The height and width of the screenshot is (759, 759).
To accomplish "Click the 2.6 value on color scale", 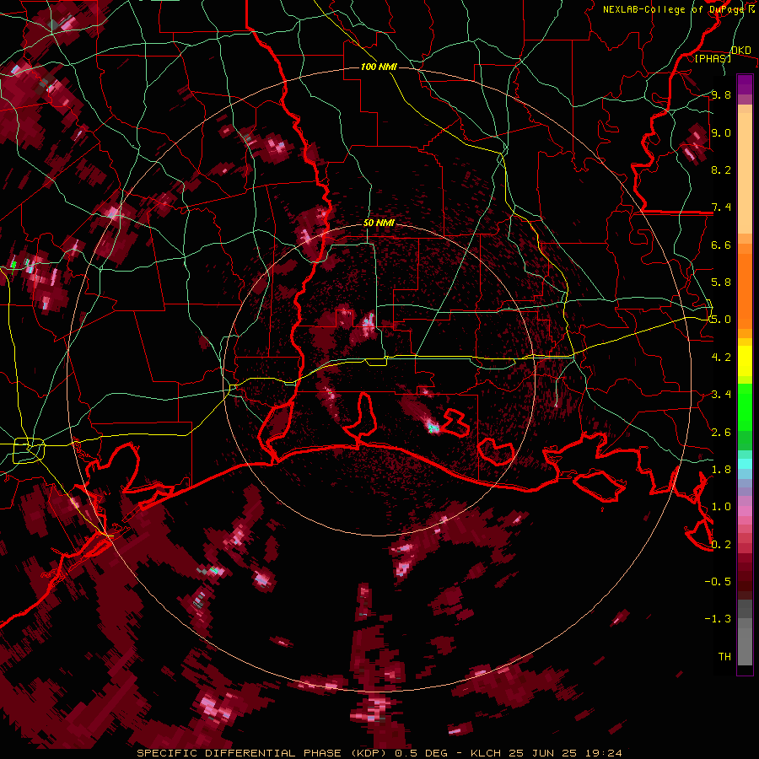I will point(721,433).
